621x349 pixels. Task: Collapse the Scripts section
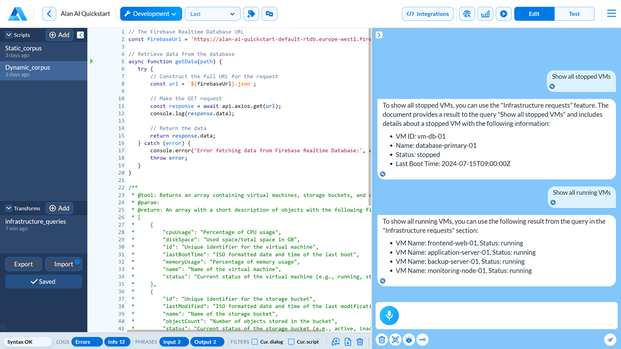coord(9,35)
